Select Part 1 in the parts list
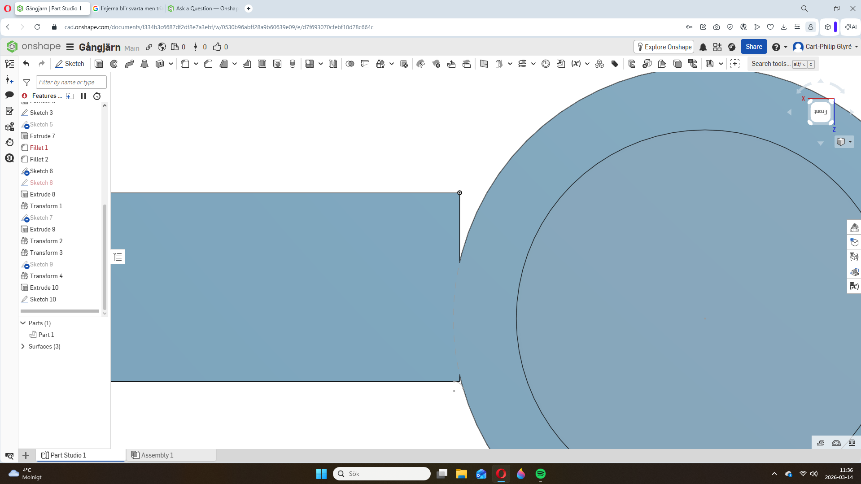This screenshot has width=861, height=484. [x=46, y=335]
